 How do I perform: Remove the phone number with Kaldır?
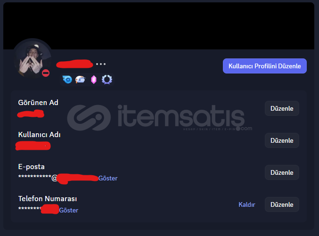[247, 204]
